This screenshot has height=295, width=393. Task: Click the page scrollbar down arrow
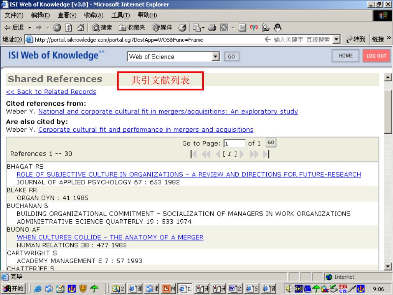point(388,267)
